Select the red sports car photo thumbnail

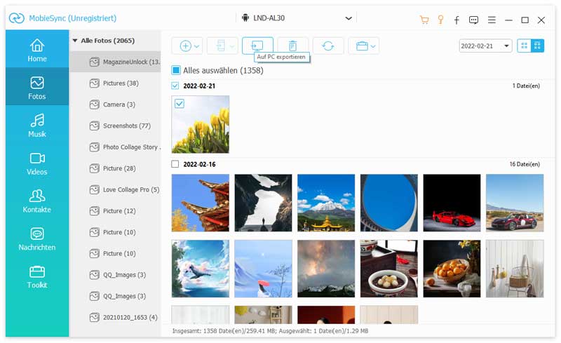coord(452,203)
